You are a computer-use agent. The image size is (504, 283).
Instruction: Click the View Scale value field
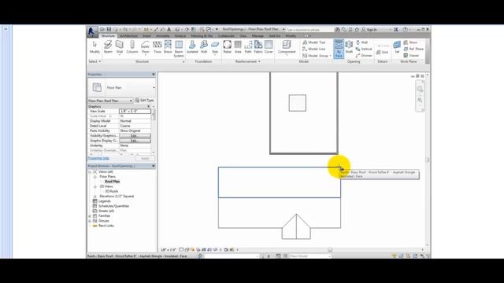click(x=135, y=111)
